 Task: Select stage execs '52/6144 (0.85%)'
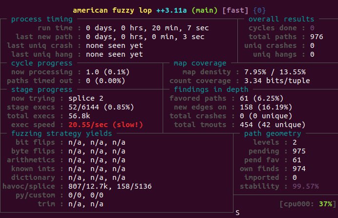[x=101, y=107]
